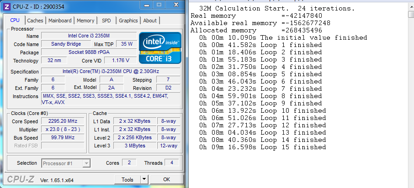The height and width of the screenshot is (188, 414).
Task: Click the Bus Speed value 99.79 MHz
Action: (x=63, y=138)
